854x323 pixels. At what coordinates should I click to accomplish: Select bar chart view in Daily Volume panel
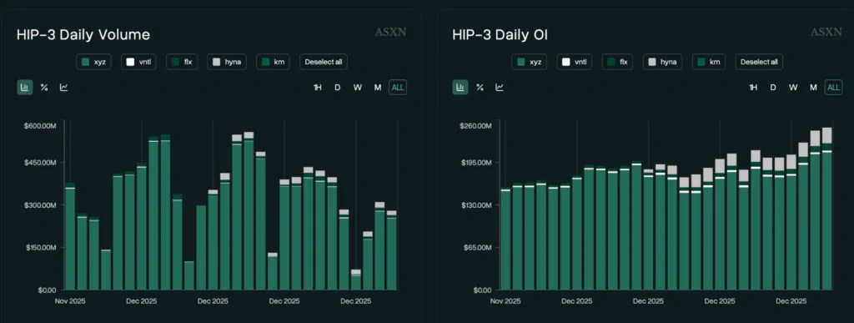point(24,87)
